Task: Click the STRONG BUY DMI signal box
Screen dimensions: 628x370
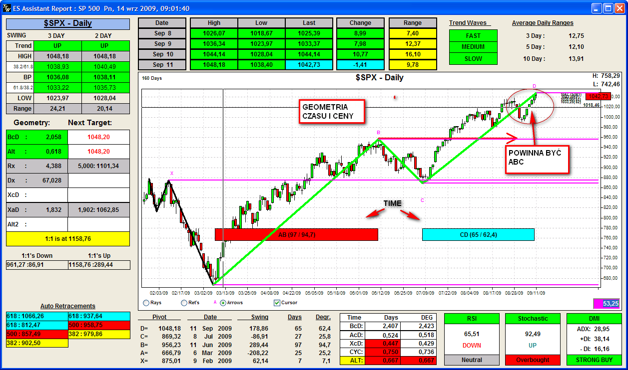Action: click(594, 360)
